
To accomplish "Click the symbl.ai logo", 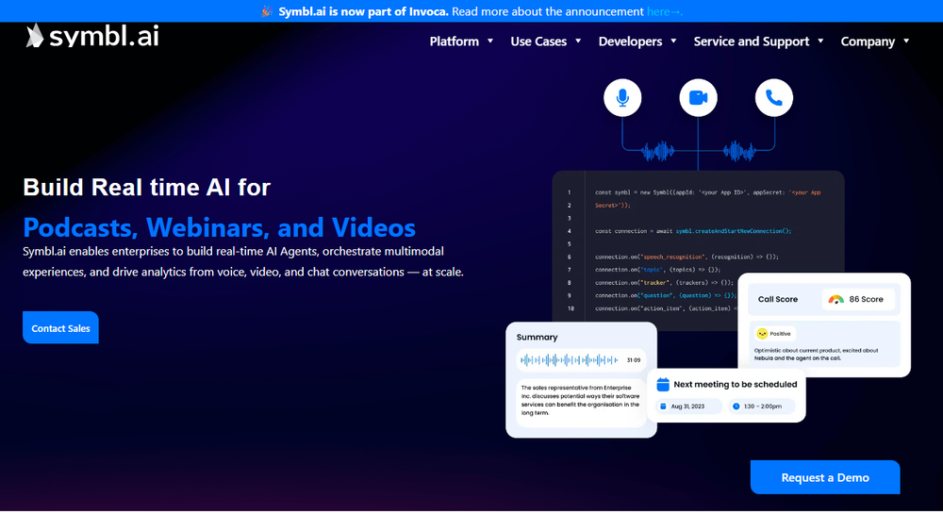I will coord(92,36).
